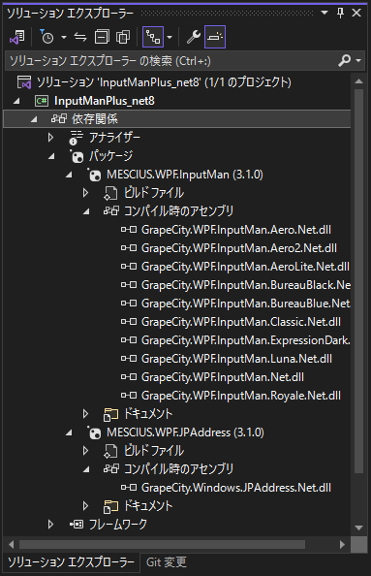Click the search magnifier icon
Screen dimensions: 371x576
pos(344,60)
